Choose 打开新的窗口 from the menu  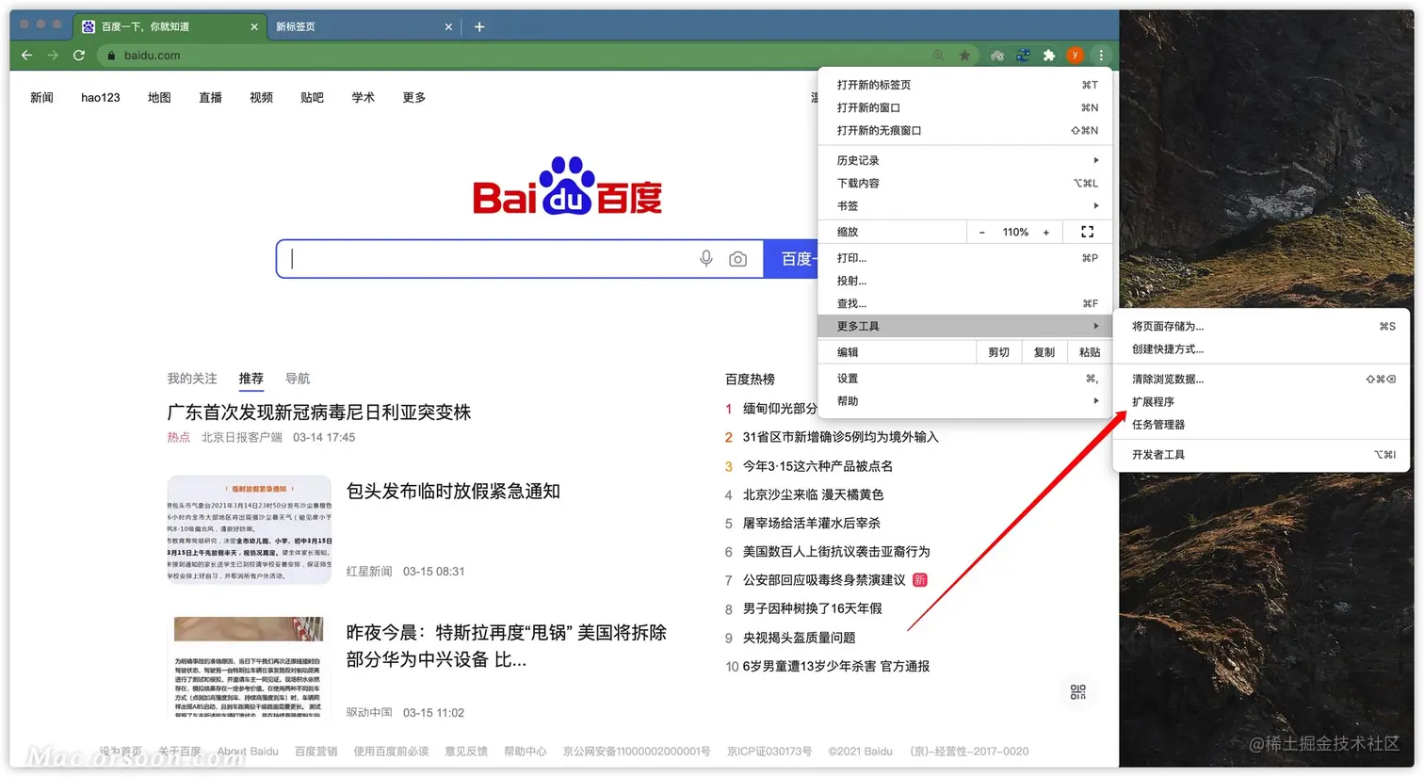pos(967,107)
